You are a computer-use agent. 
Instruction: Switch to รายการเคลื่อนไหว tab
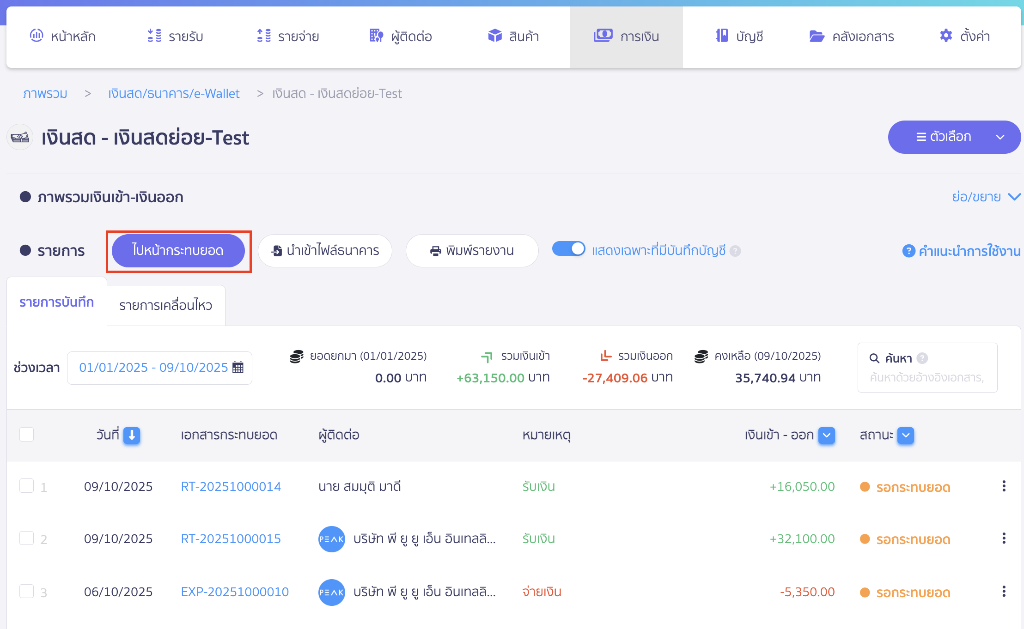[x=166, y=305]
